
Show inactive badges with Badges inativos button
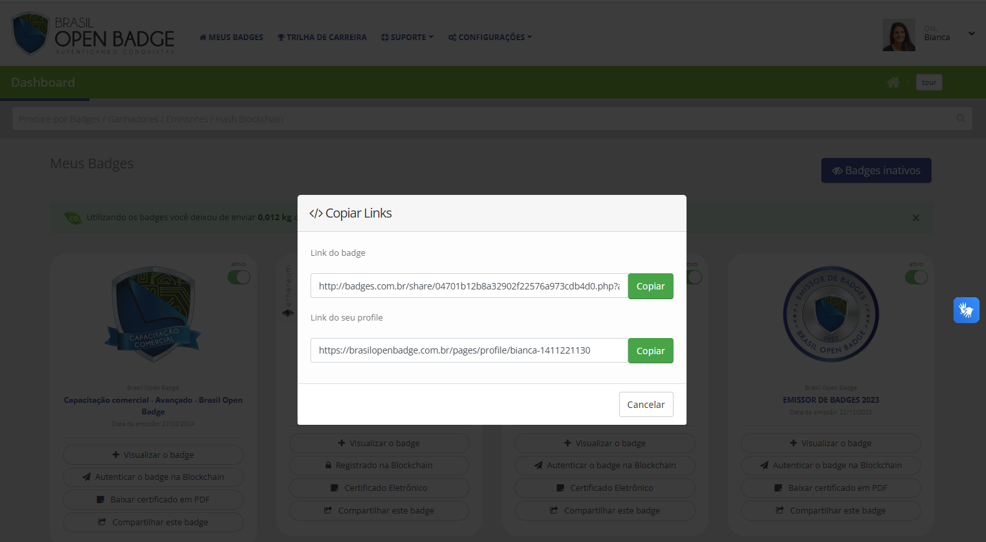[x=876, y=170]
